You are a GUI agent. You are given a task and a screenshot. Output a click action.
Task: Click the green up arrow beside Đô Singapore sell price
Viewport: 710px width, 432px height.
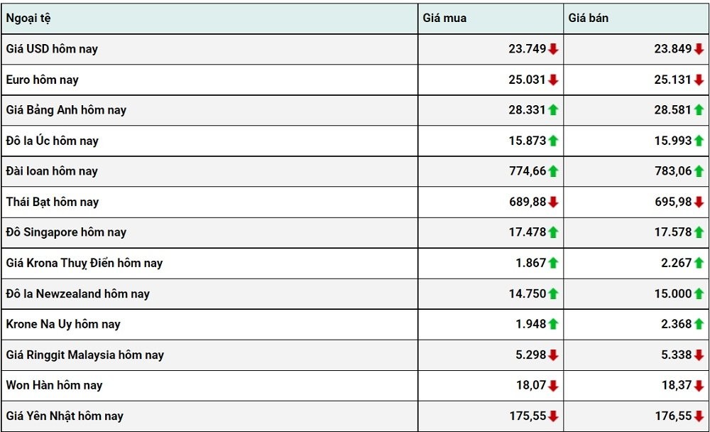(x=699, y=232)
